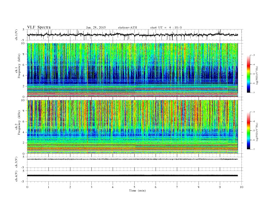
Task: Click the "2" kHz tick on ch.2 spectrogram
Action: (24, 143)
